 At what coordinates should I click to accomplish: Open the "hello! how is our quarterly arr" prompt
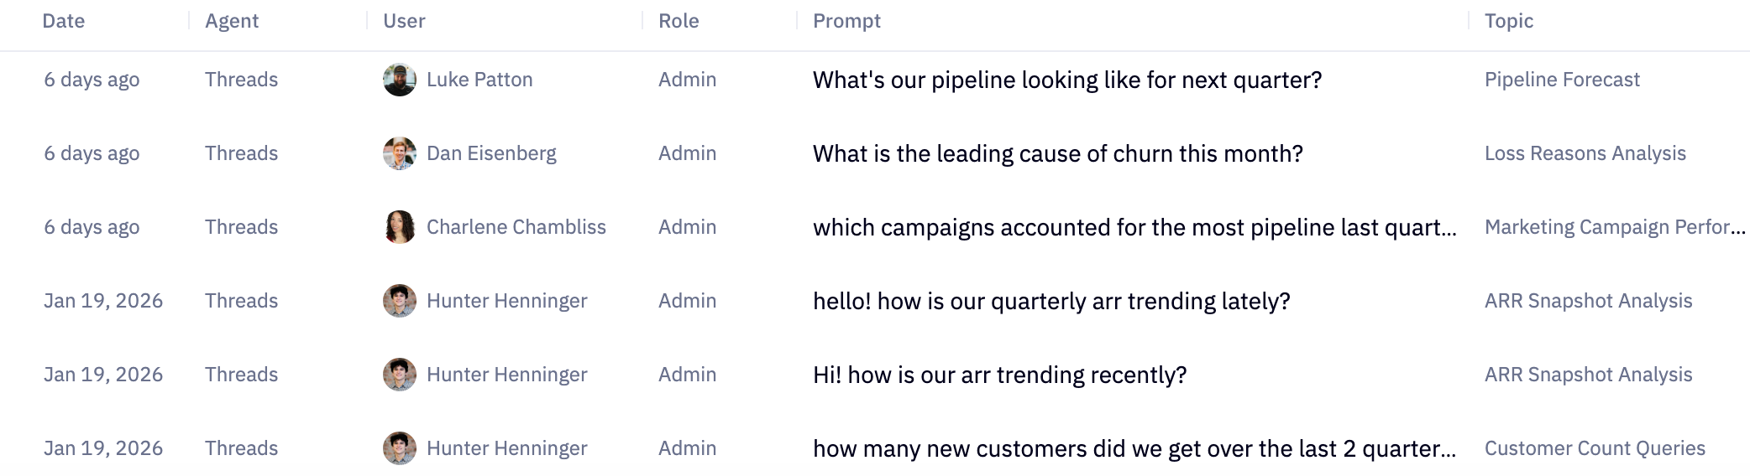click(x=1051, y=301)
